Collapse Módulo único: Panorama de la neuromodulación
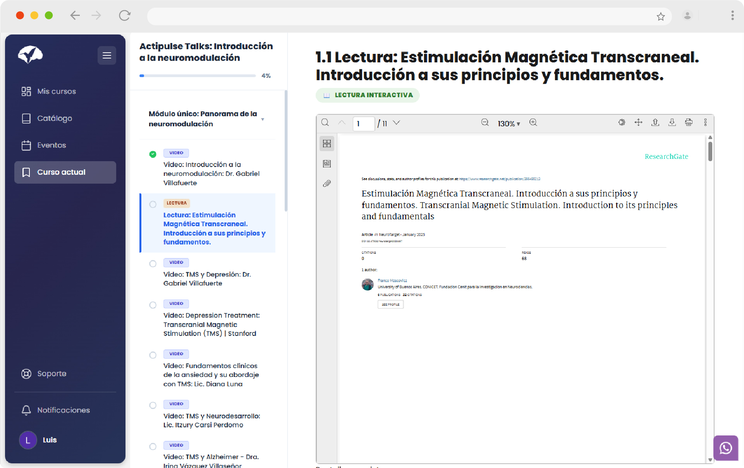This screenshot has height=468, width=744. (x=207, y=119)
